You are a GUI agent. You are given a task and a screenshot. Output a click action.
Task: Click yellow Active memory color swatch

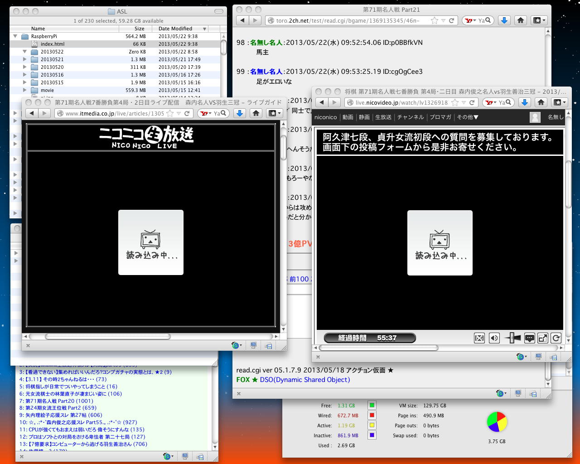coord(372,425)
